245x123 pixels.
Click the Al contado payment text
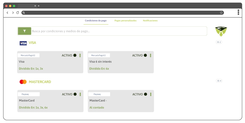(97, 108)
